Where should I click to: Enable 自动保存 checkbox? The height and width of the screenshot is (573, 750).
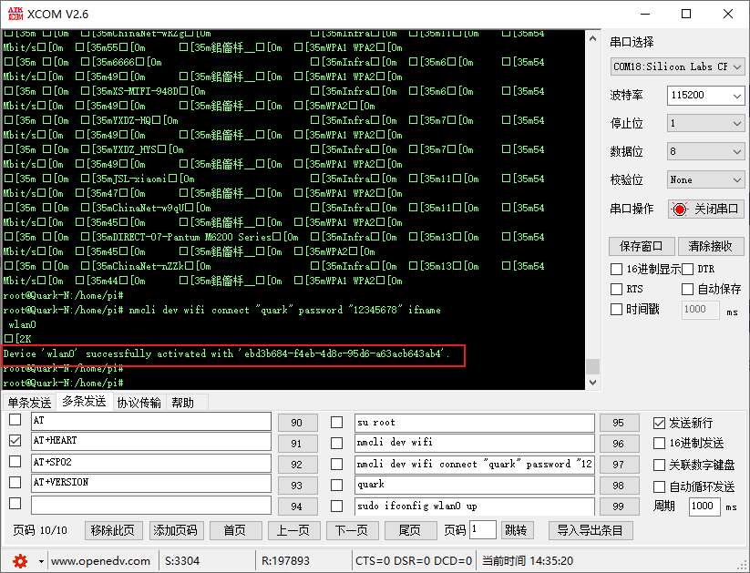687,289
